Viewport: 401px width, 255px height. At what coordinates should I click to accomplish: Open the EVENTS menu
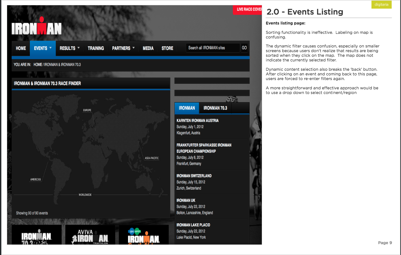43,48
